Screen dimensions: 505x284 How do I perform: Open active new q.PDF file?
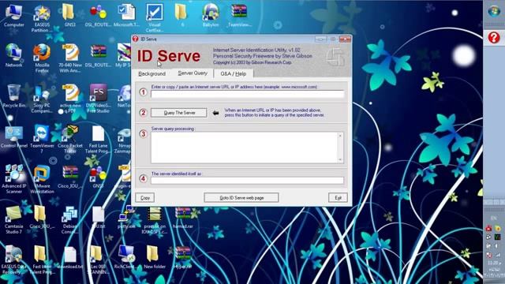point(70,99)
